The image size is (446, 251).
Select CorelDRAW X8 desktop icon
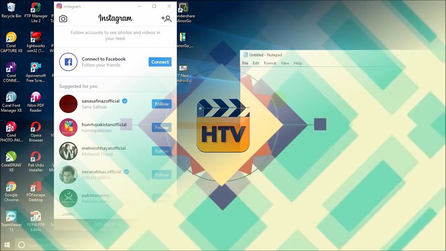[x=11, y=162]
